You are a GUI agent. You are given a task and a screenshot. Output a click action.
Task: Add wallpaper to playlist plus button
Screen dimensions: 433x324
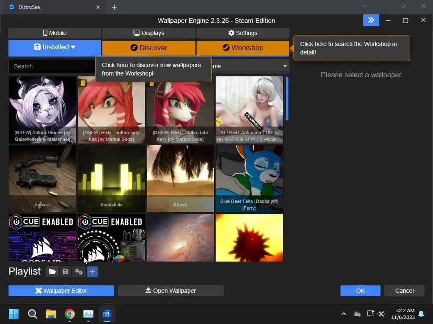(93, 272)
